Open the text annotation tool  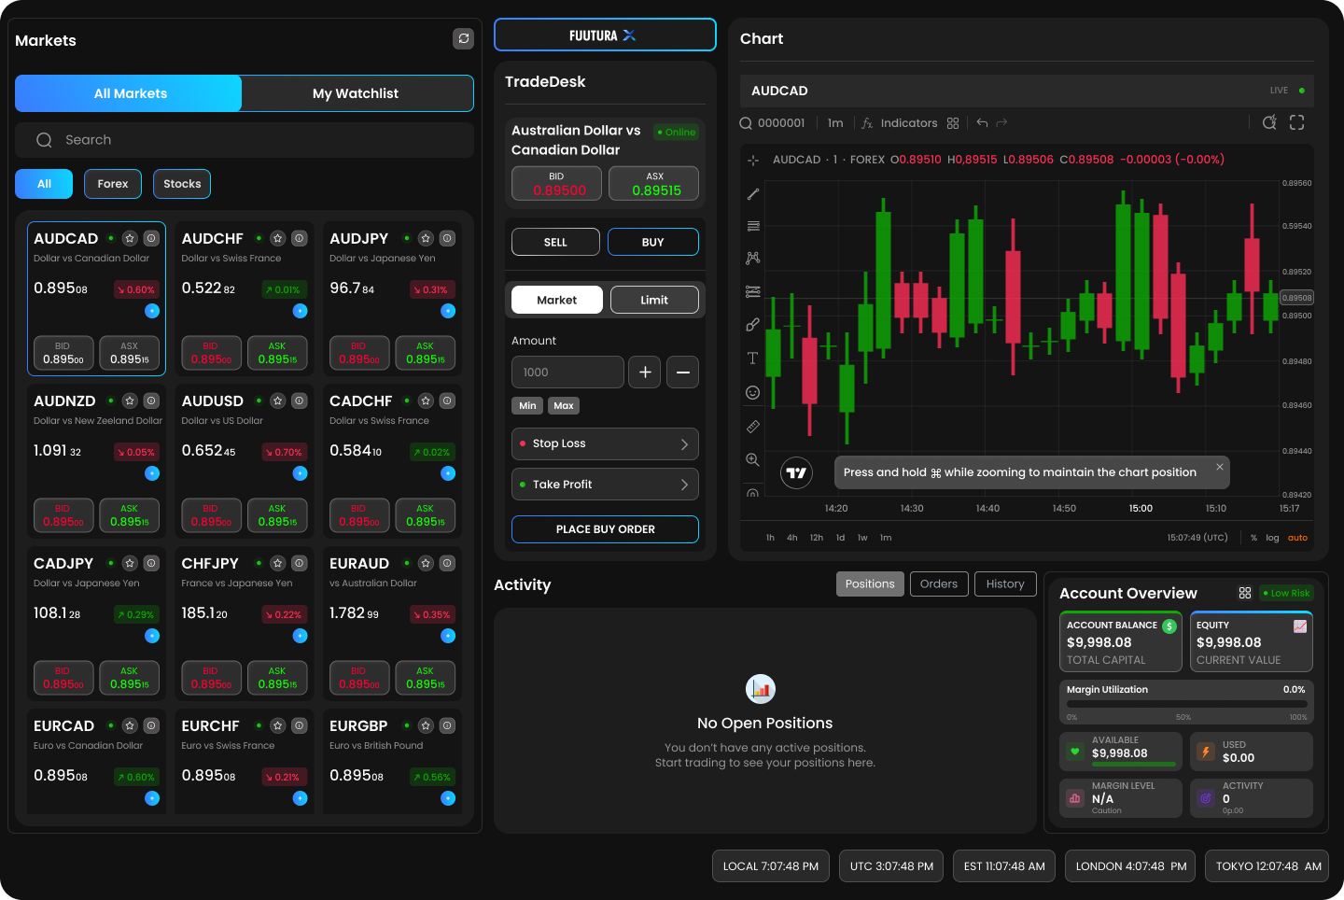point(752,357)
